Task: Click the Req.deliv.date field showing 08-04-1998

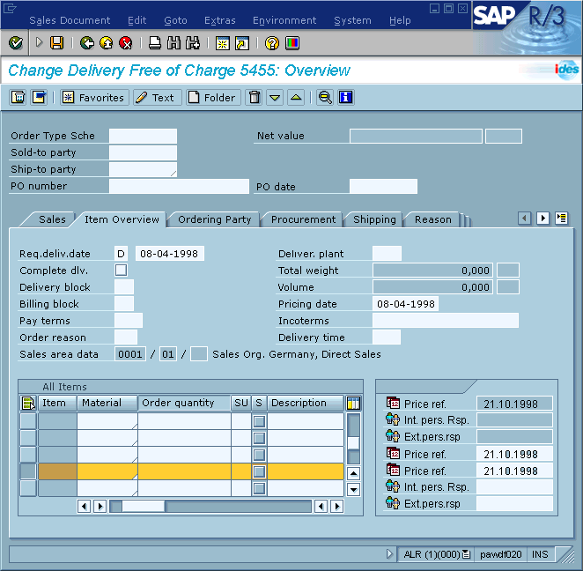Action: coord(170,253)
